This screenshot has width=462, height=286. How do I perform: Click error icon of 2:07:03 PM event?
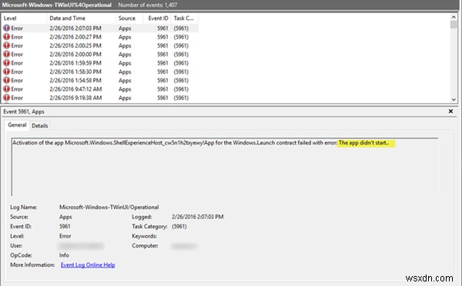coord(6,28)
